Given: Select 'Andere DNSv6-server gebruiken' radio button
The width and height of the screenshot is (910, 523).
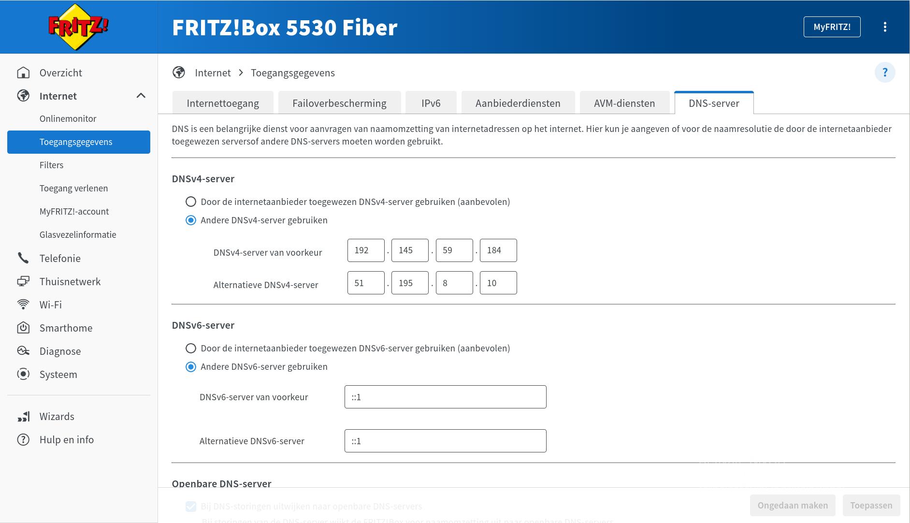Looking at the screenshot, I should tap(191, 367).
